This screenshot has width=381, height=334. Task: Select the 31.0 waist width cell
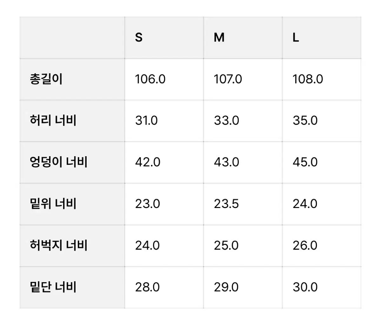146,121
